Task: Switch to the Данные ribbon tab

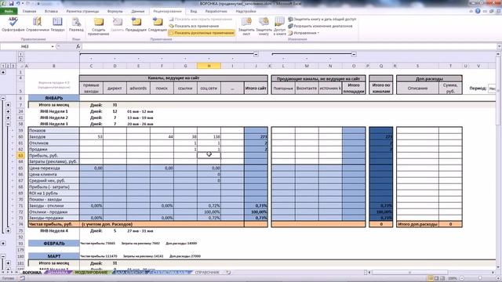Action: [138, 11]
